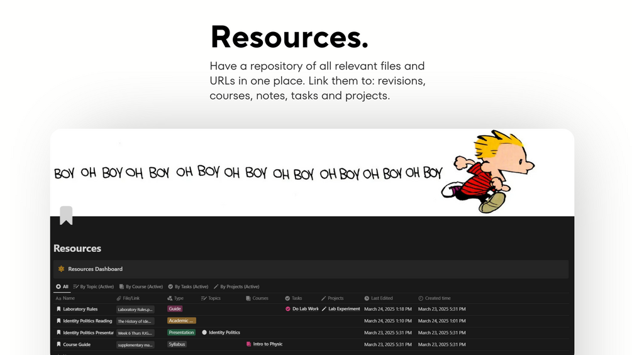Screen dimensions: 632x355
Task: Open the Week 6 Thurs file attachment
Action: tap(135, 333)
